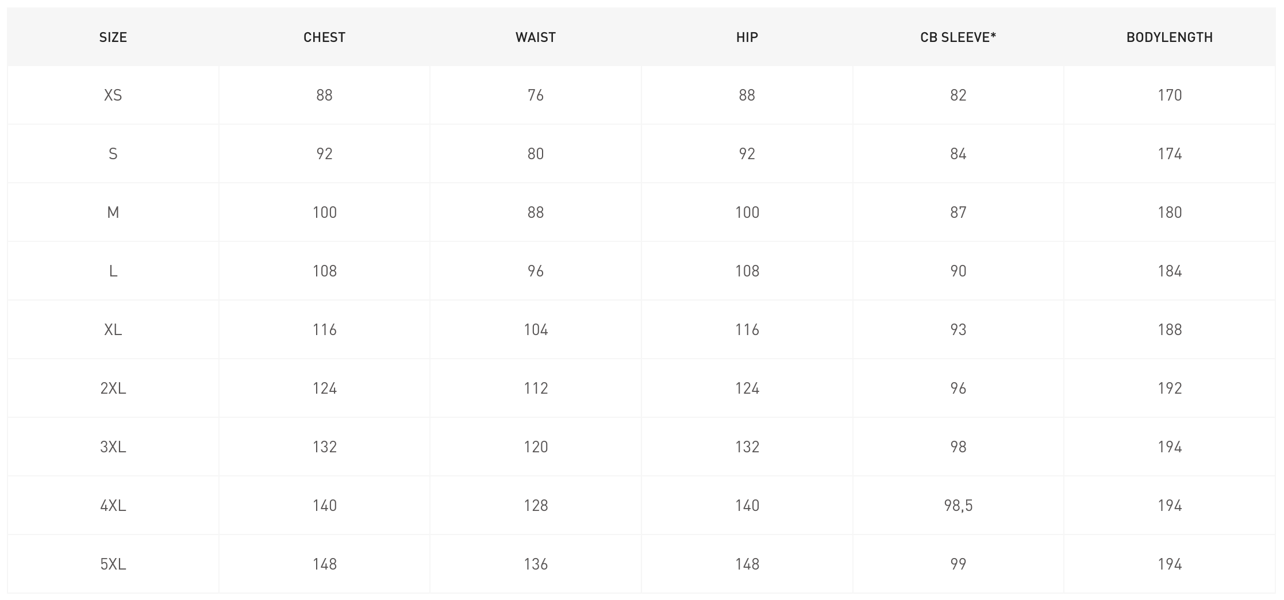Click the CB sleeve value 87 for M
The width and height of the screenshot is (1284, 600).
[x=958, y=213]
